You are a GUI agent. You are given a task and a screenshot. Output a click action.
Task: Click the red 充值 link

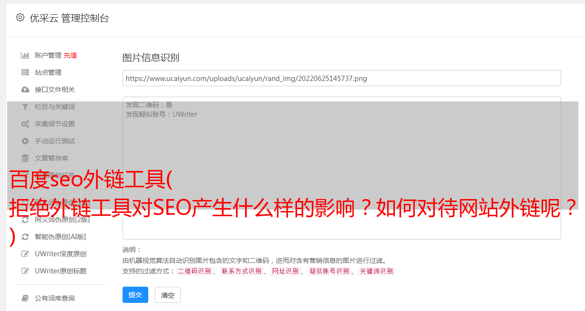point(70,55)
